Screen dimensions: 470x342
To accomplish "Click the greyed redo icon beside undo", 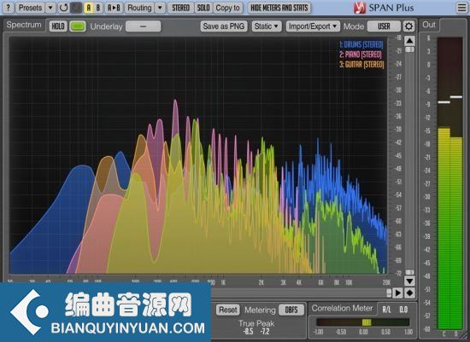I will (76, 8).
